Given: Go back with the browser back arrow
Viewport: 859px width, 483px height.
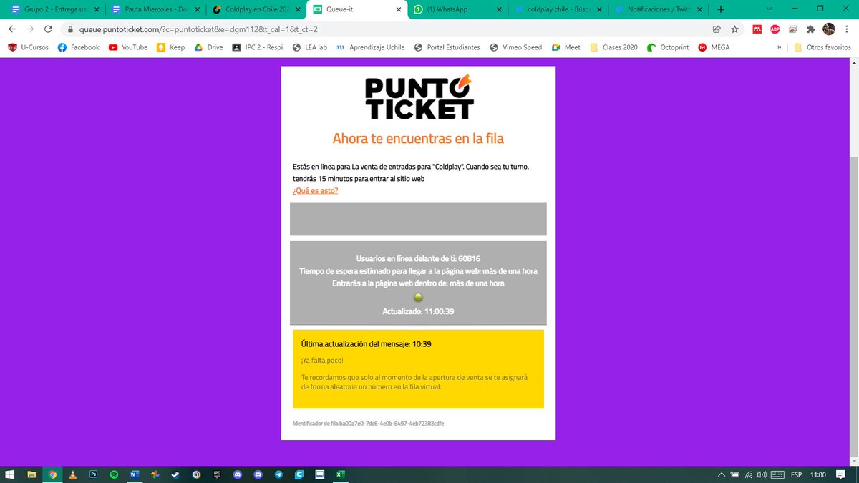Looking at the screenshot, I should click(x=12, y=29).
